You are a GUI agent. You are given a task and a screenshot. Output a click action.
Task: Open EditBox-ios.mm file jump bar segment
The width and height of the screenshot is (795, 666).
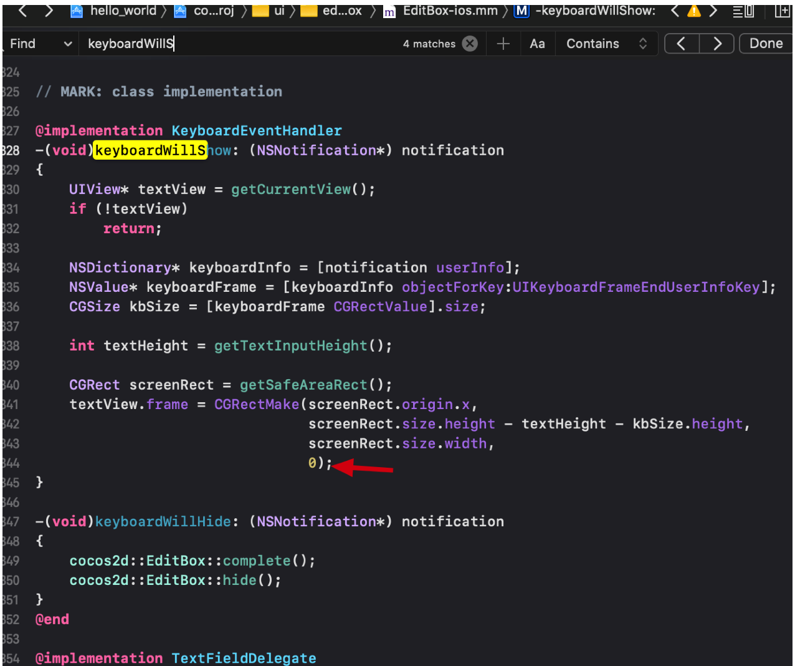click(441, 11)
